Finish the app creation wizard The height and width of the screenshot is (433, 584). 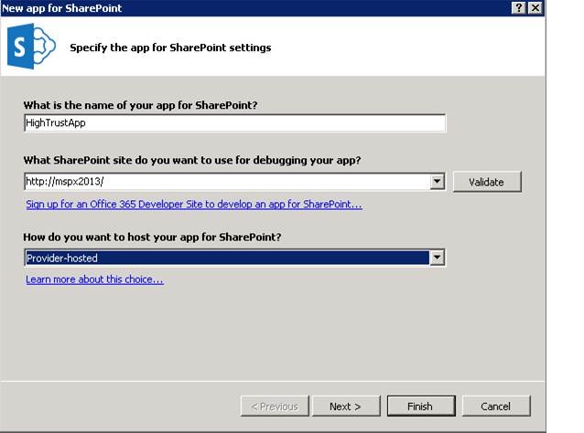[x=421, y=407]
